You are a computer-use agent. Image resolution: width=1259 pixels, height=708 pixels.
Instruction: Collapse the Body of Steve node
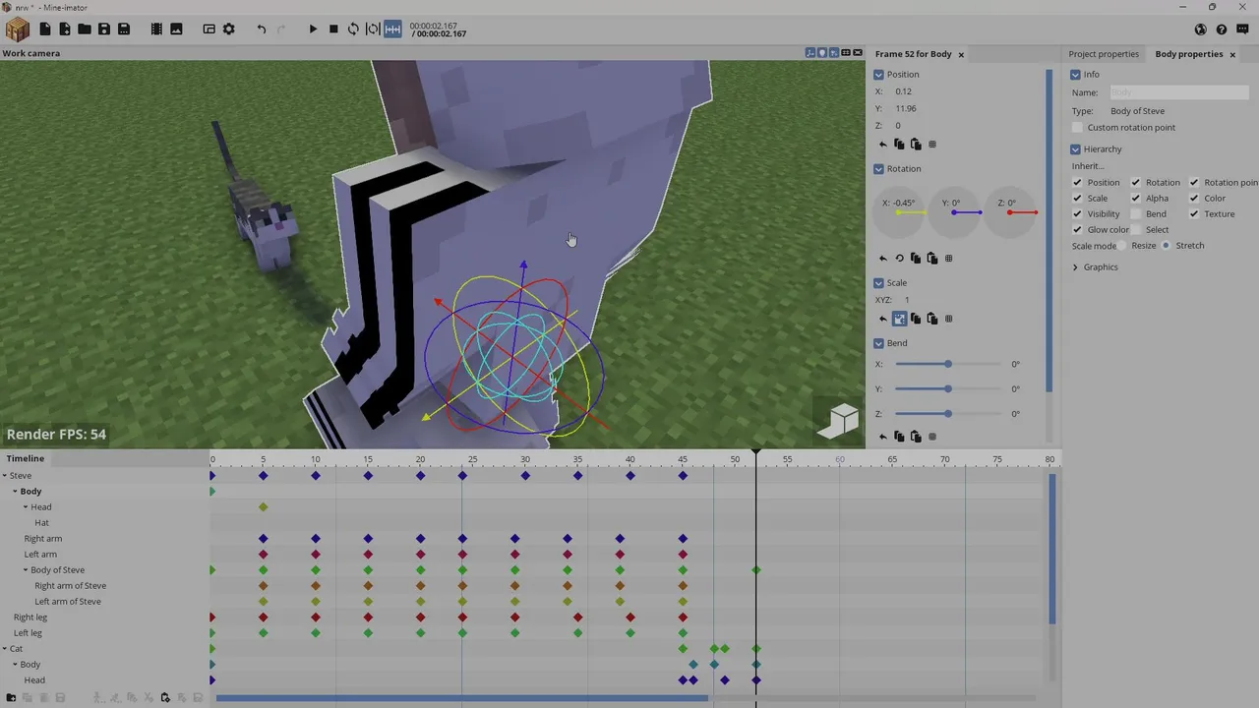(26, 570)
